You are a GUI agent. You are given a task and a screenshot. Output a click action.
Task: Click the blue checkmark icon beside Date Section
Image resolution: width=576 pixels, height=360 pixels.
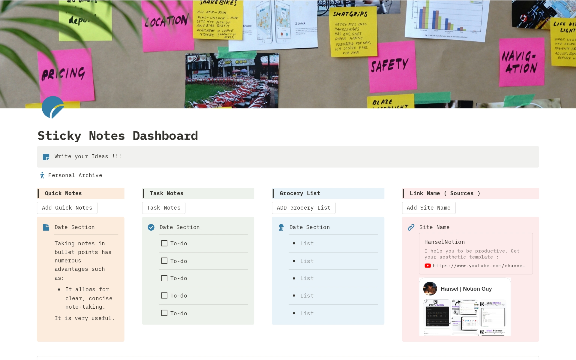(151, 227)
